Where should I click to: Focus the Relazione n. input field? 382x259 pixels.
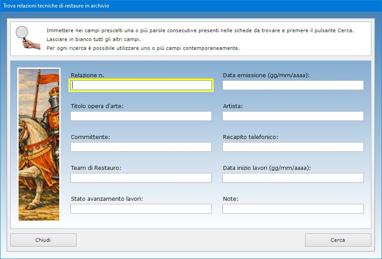click(141, 85)
